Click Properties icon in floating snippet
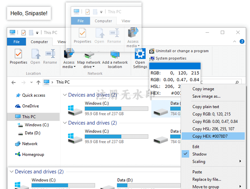Screen dimensions: 250x189 coord(82,33)
